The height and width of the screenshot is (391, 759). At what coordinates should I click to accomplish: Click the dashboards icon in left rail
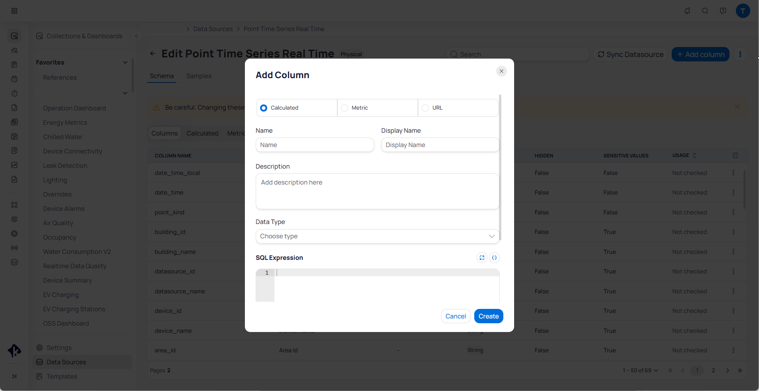(x=14, y=36)
